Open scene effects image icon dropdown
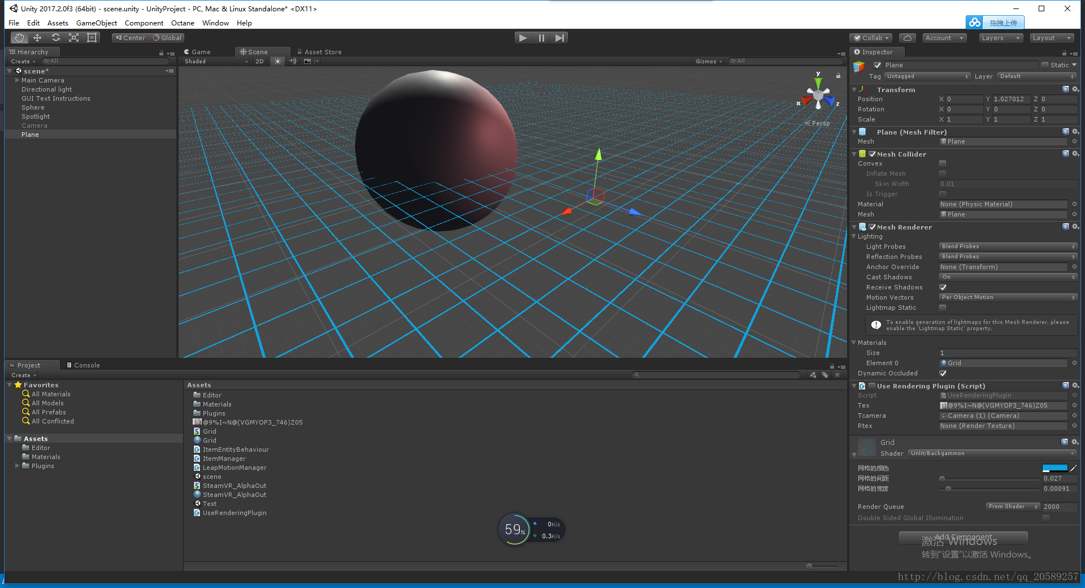This screenshot has height=588, width=1085. point(310,61)
